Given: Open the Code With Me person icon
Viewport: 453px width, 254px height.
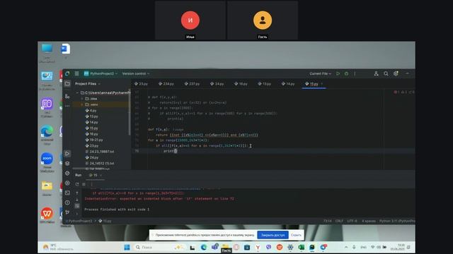Looking at the screenshot, I should 376,73.
